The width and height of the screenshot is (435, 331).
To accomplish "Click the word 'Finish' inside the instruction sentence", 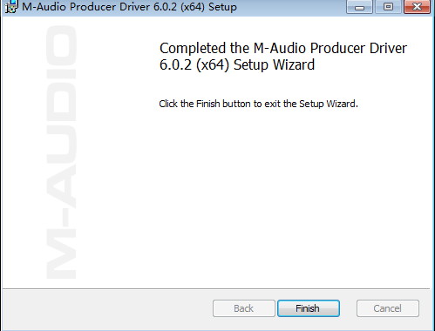I will point(208,104).
